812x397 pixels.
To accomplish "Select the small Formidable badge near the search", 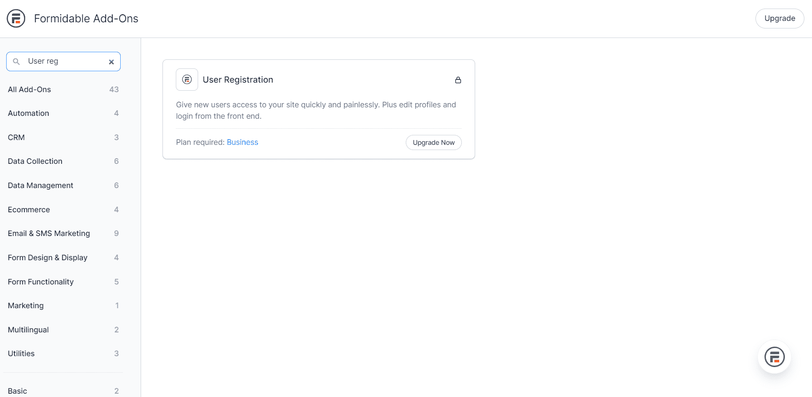I will pyautogui.click(x=16, y=19).
